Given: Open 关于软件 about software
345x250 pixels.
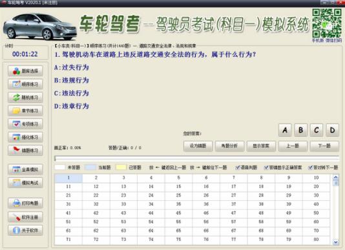Looking at the screenshot, I should 25,231.
